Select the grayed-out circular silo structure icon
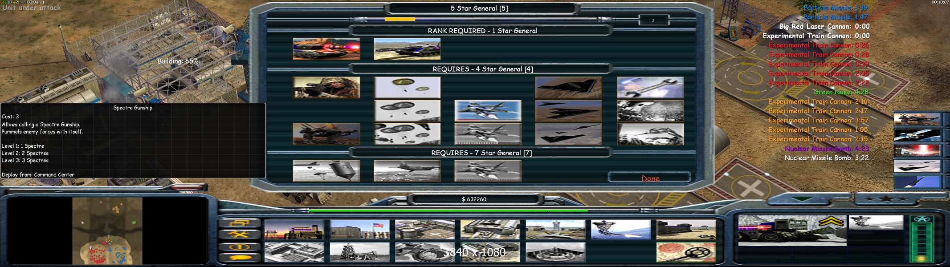Screen dimensions: 950x267 pos(555,252)
